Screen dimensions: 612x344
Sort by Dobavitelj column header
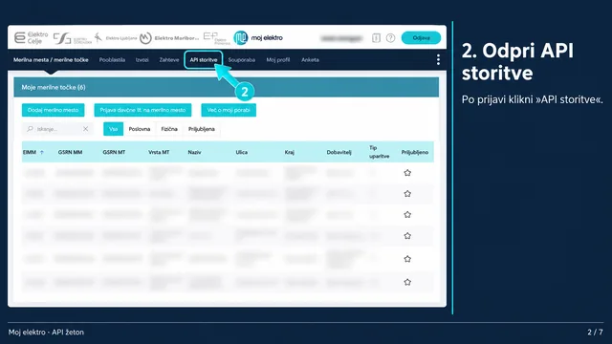pos(339,152)
